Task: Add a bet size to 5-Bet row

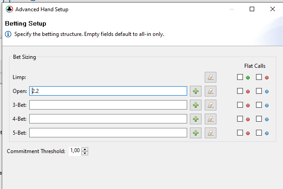Action: click(x=196, y=133)
